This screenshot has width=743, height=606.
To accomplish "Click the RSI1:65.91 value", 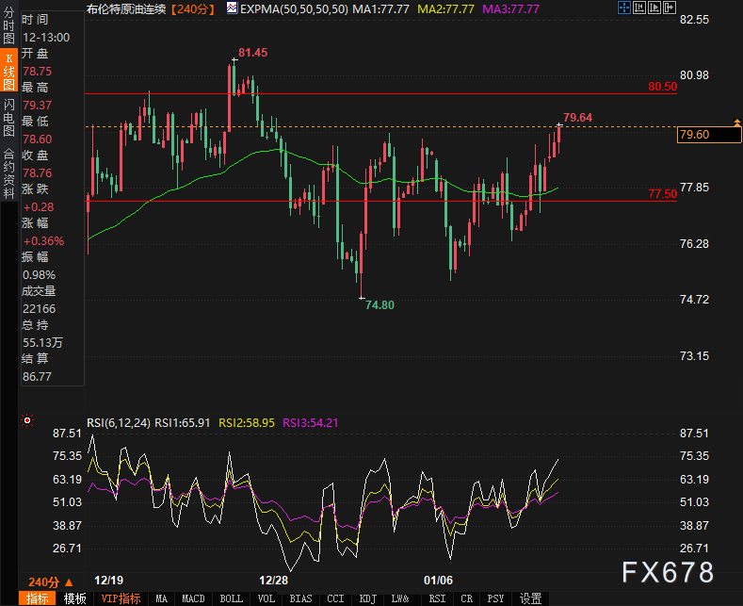I will [x=183, y=422].
